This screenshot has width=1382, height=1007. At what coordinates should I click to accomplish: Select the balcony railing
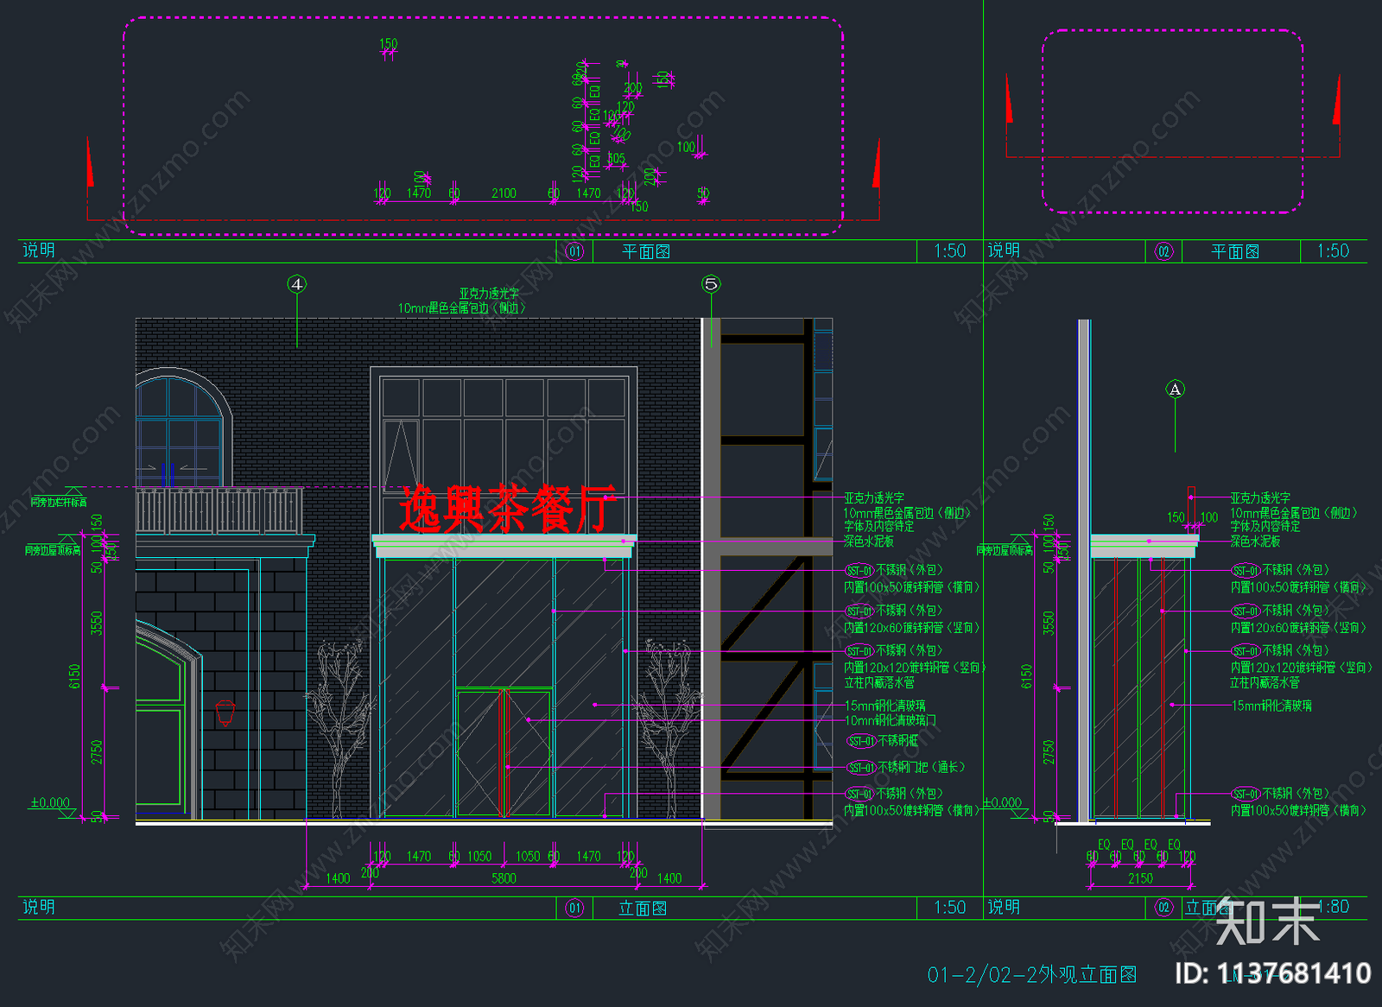point(219,510)
